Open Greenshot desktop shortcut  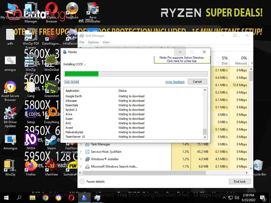pyautogui.click(x=52, y=89)
